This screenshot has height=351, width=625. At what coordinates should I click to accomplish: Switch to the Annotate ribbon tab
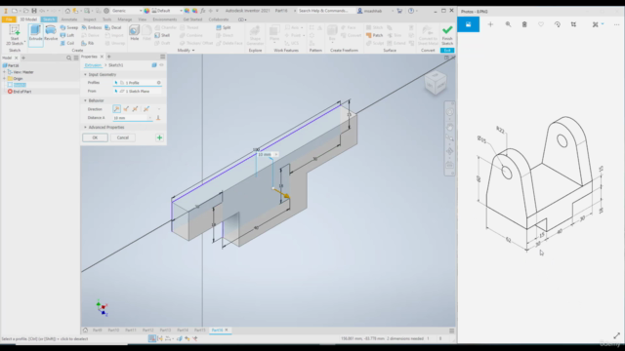[x=69, y=19]
